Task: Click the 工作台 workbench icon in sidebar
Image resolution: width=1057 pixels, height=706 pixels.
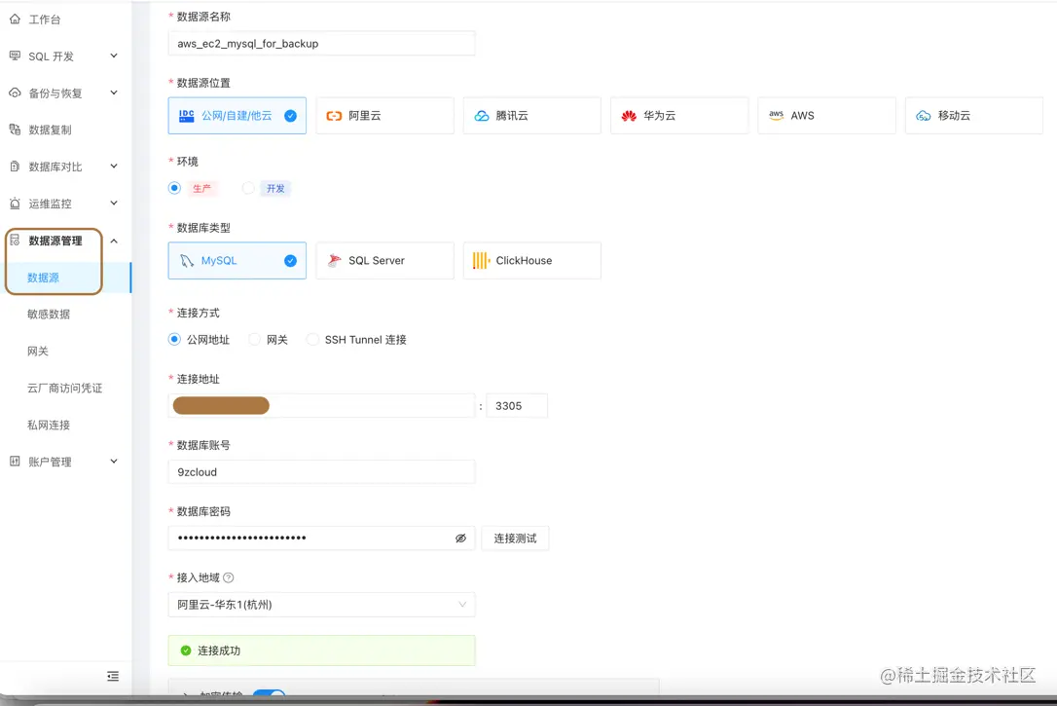Action: (x=18, y=18)
